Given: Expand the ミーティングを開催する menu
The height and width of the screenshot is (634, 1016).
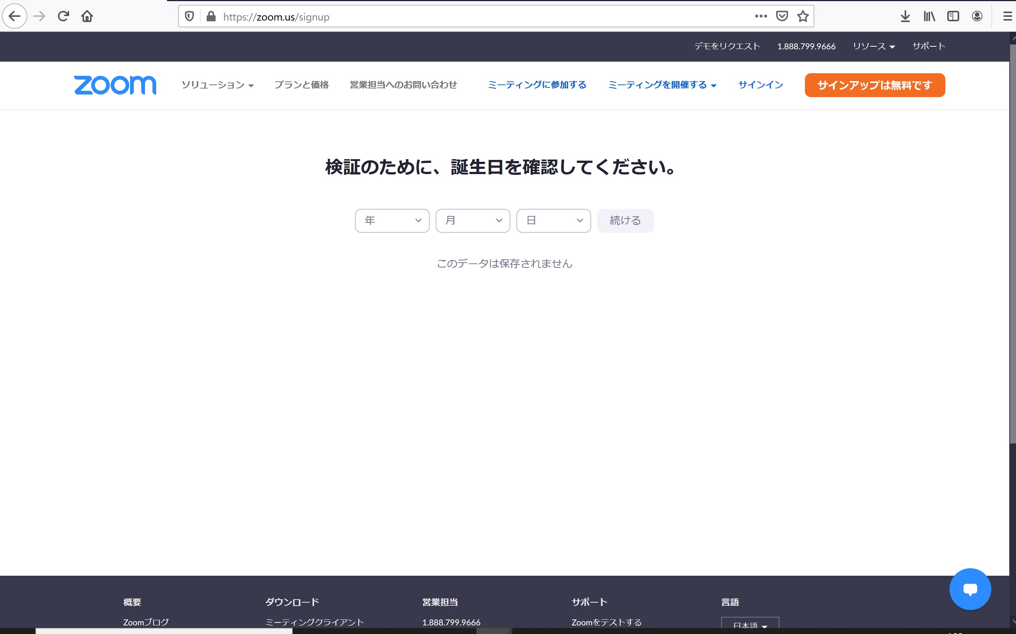Looking at the screenshot, I should click(x=662, y=85).
